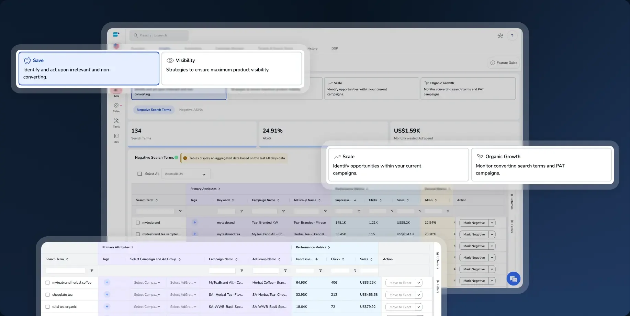Click the 134 Search Terms stat card
This screenshot has height=316, width=630.
point(192,134)
